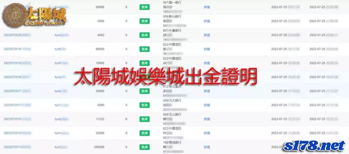Click the bank text 012/台北富邦
The width and height of the screenshot is (349, 154).
click(x=172, y=87)
